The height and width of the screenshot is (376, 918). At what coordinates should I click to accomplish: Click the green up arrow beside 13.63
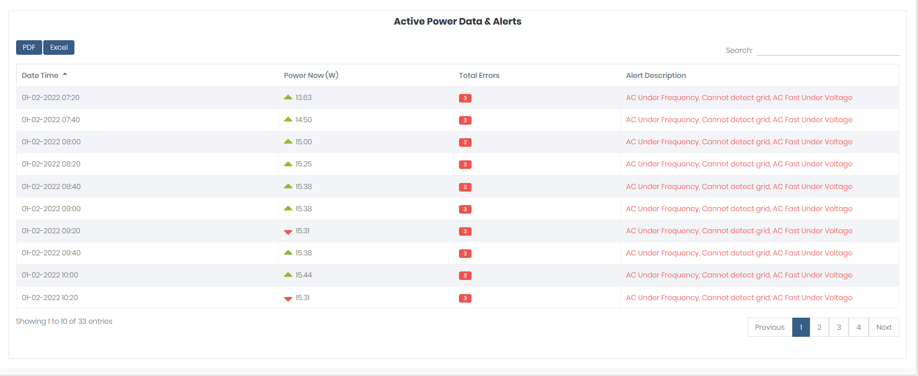click(x=288, y=98)
